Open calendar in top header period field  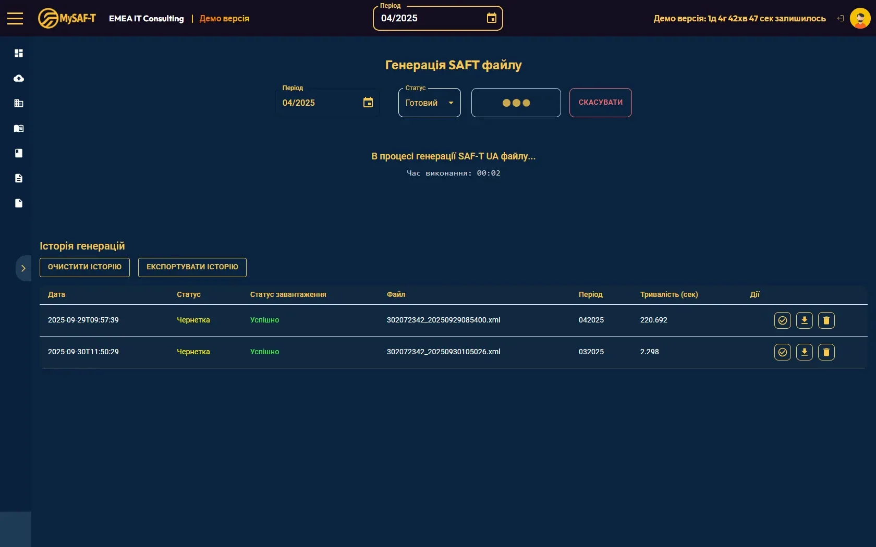491,18
